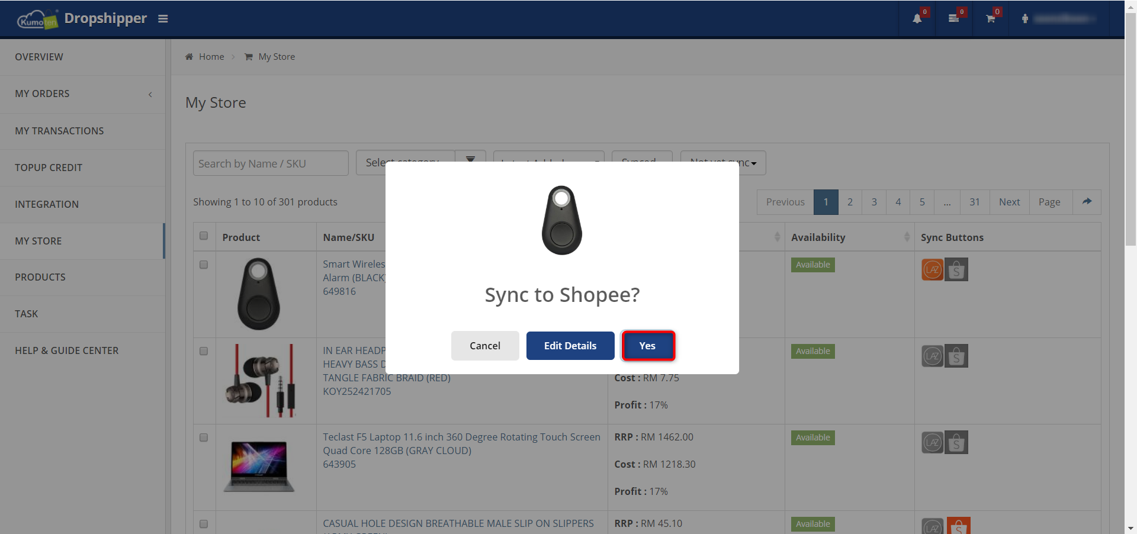1137x534 pixels.
Task: Click the Lazada sync icon for IN EAR HEADPHONE row
Action: coord(933,356)
